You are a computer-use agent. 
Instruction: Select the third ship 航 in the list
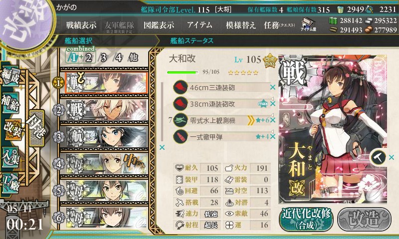coord(107,137)
